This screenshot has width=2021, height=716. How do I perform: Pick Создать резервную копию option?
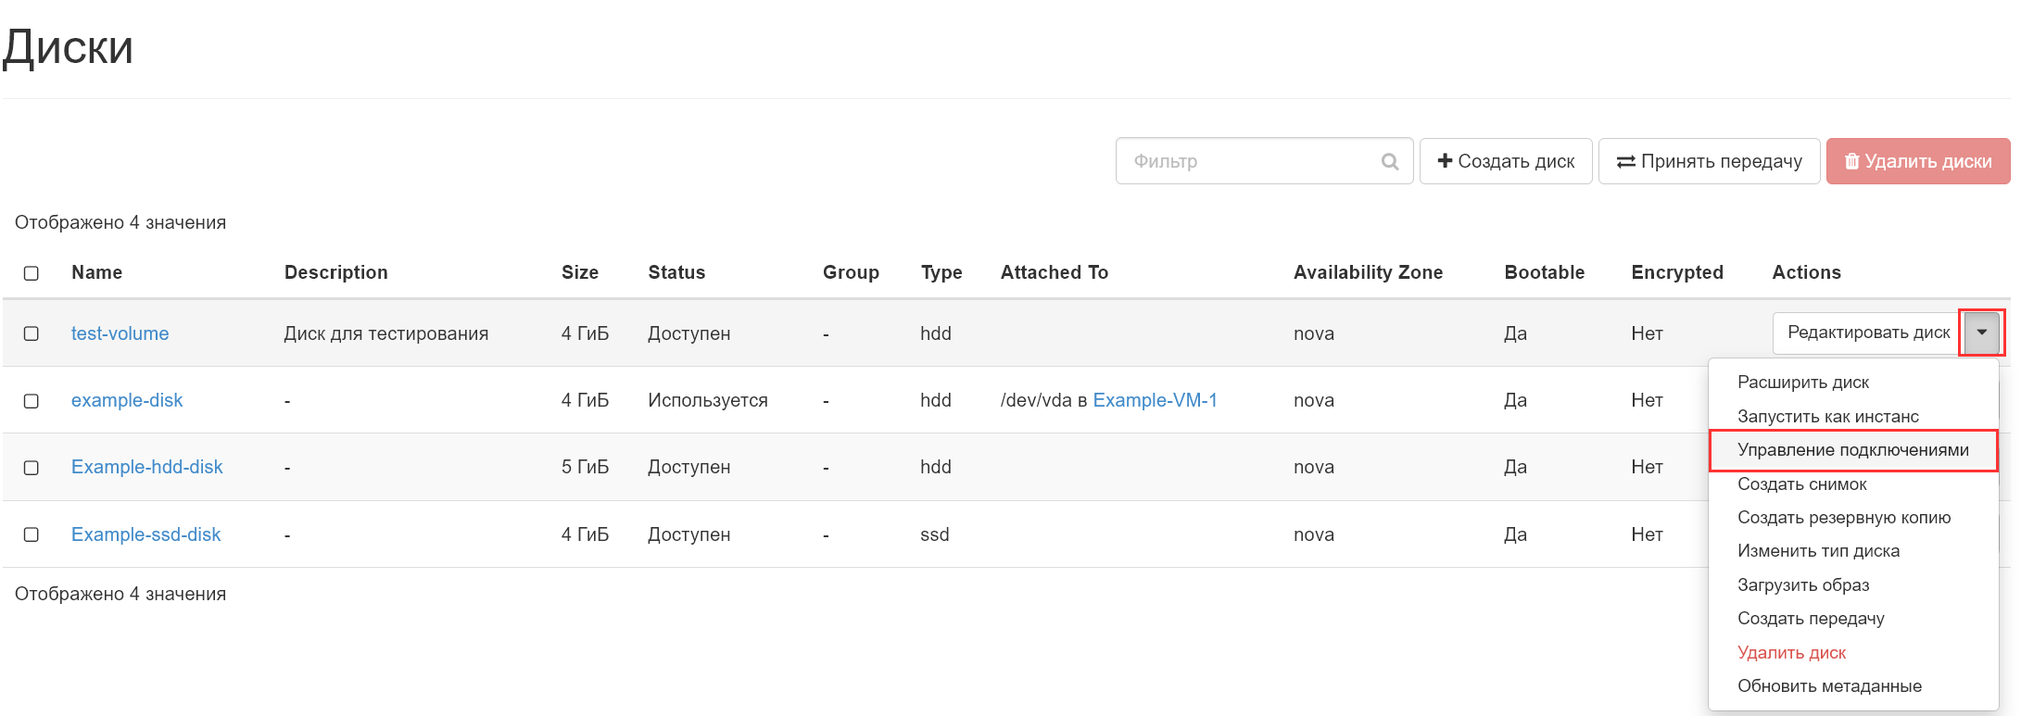[x=1843, y=518]
